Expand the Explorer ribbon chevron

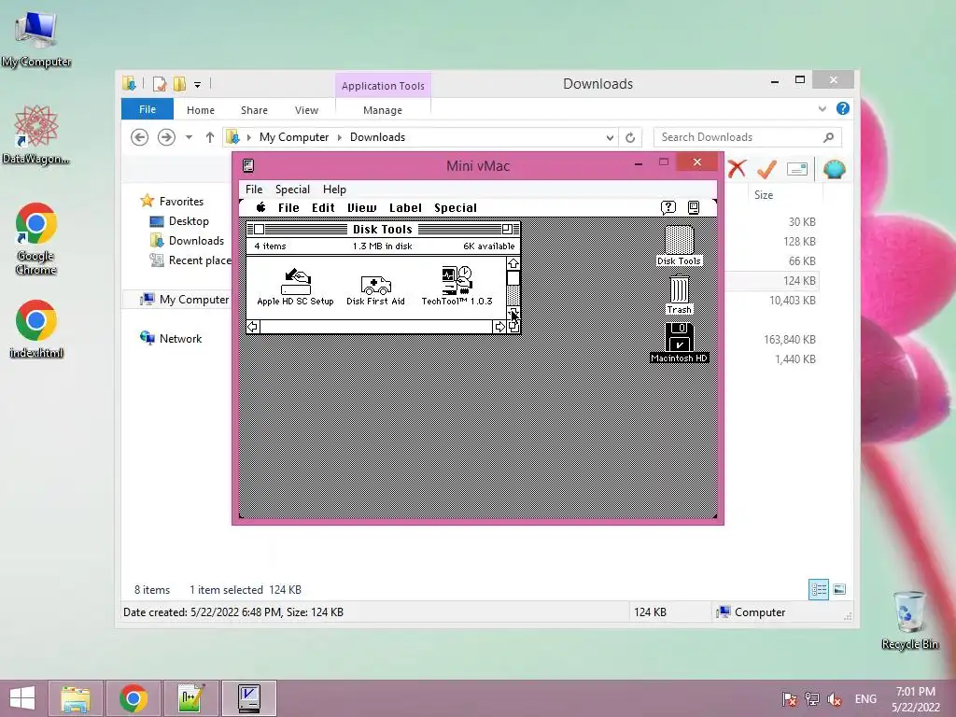[822, 108]
